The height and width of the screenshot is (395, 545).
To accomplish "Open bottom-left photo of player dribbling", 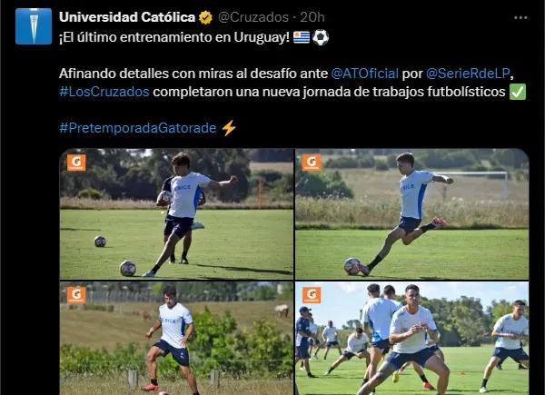I will (176, 339).
